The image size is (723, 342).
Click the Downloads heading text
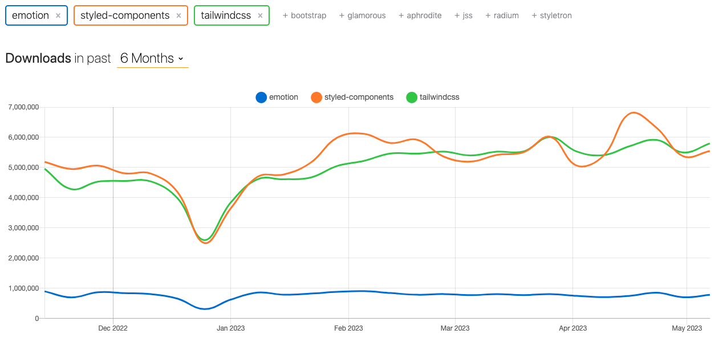tap(38, 58)
